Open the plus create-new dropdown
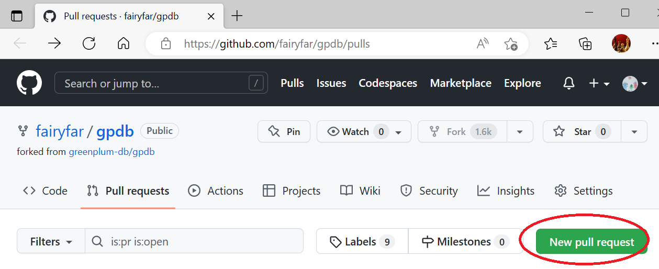Screen dimensions: 659x269 [x=599, y=83]
